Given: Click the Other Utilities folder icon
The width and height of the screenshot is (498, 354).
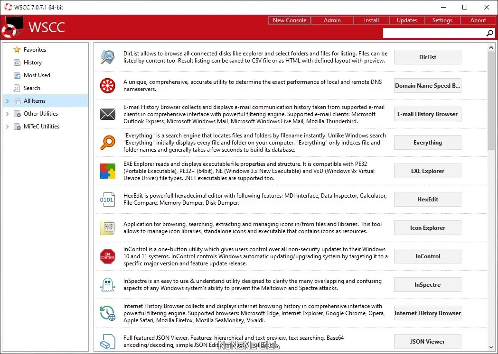Looking at the screenshot, I should point(17,113).
